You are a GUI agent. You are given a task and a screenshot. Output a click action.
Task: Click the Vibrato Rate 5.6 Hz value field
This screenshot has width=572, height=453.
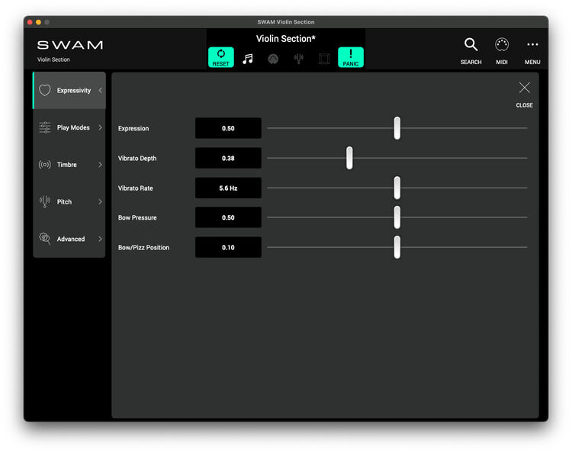tap(228, 188)
